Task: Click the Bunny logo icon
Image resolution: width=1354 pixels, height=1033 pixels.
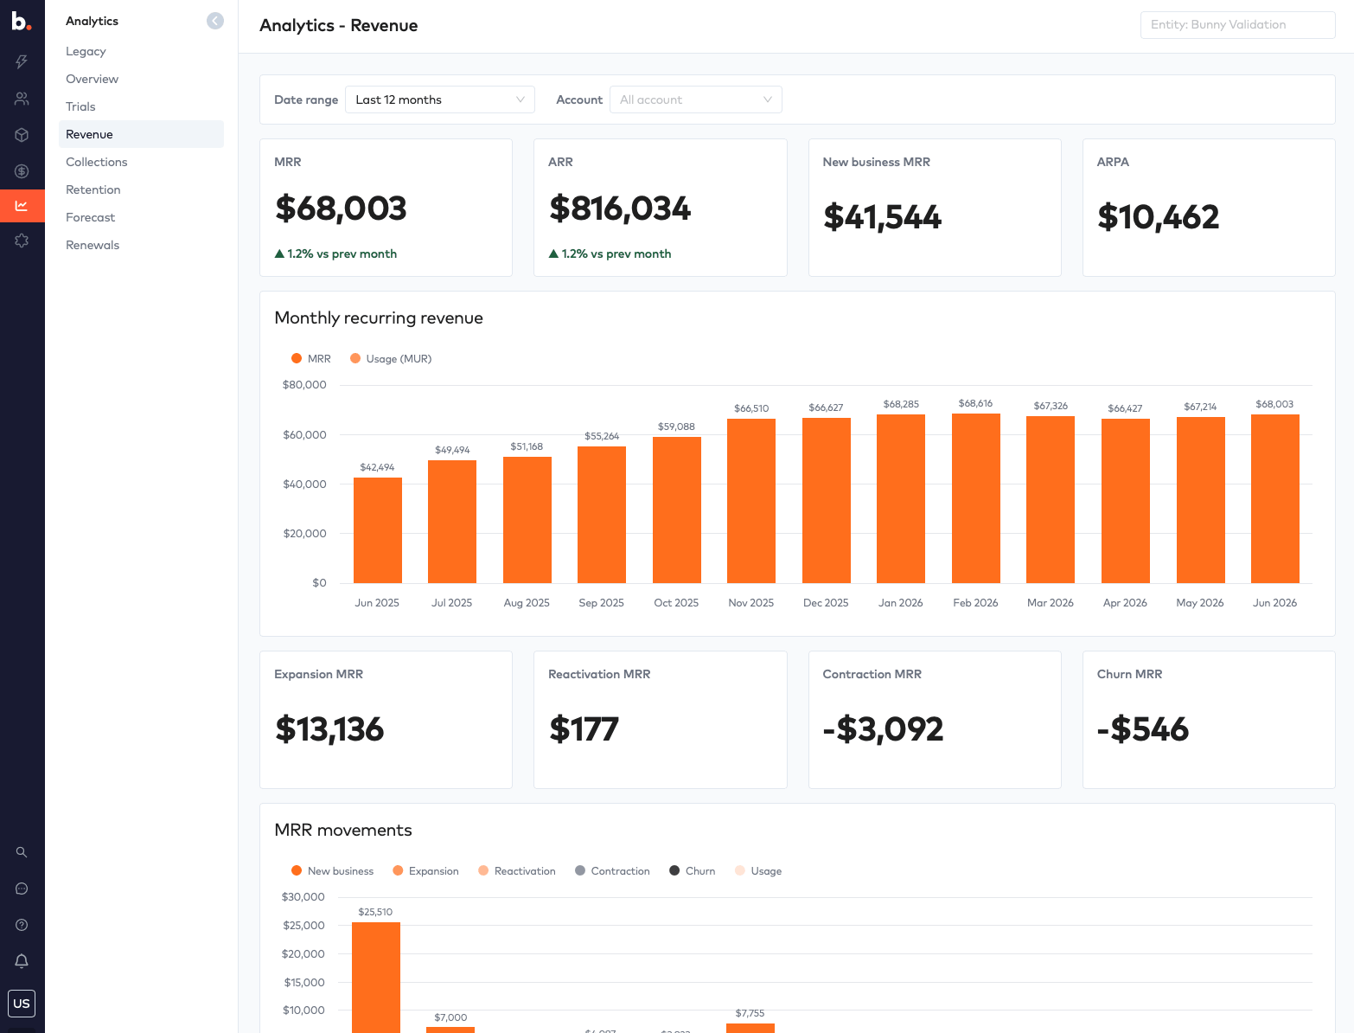Action: (22, 22)
